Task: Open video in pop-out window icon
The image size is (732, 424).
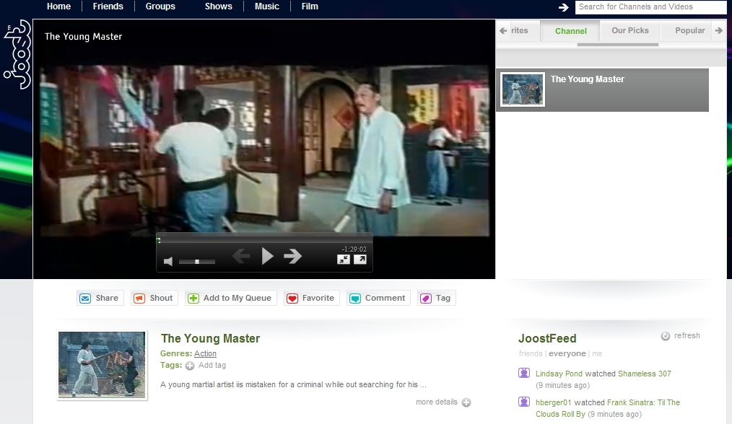Action: (360, 260)
